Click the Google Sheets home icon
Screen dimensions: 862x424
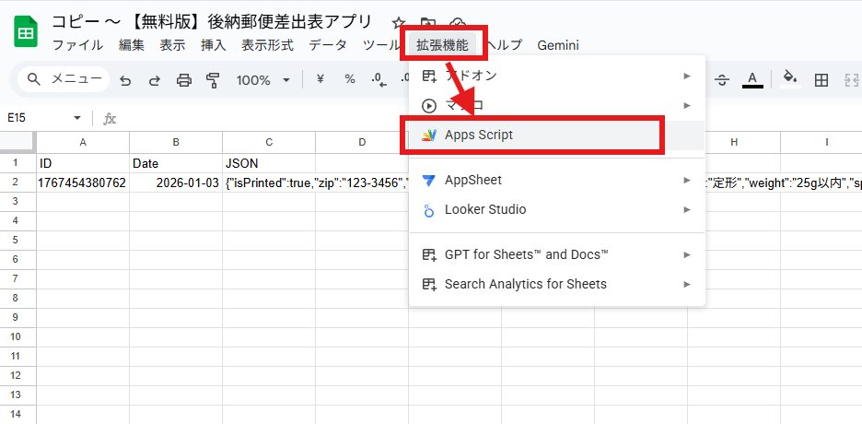(x=25, y=32)
